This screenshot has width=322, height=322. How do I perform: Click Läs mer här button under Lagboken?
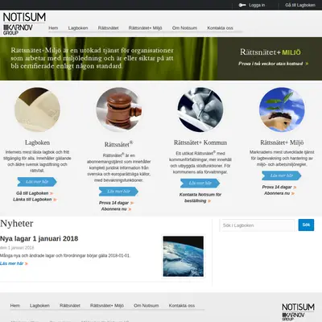coord(37,182)
